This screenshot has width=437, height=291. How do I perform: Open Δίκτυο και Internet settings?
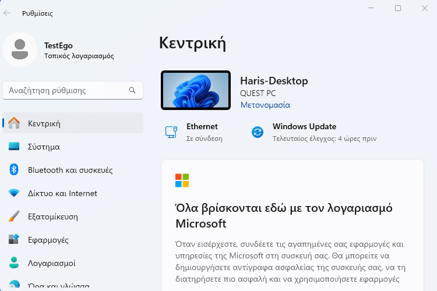pyautogui.click(x=73, y=193)
